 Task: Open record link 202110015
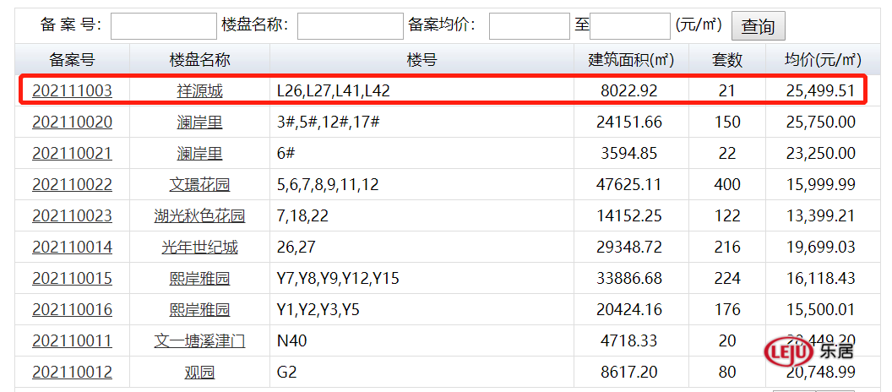coord(73,279)
